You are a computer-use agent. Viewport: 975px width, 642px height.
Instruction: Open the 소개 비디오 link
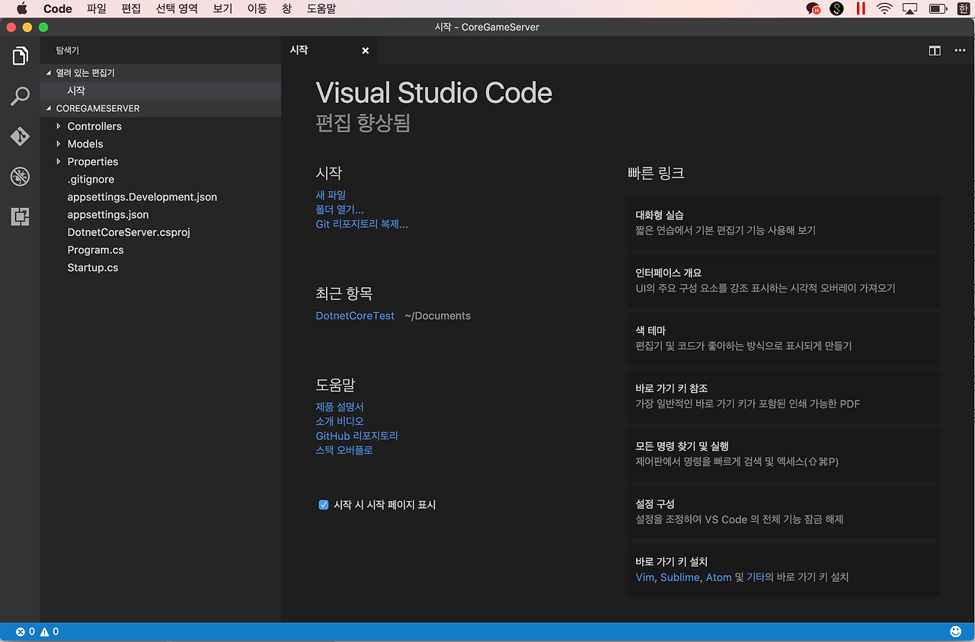point(340,421)
